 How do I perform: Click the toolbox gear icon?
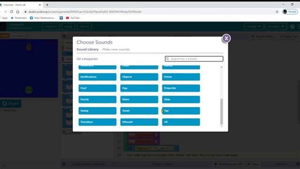tap(64, 36)
